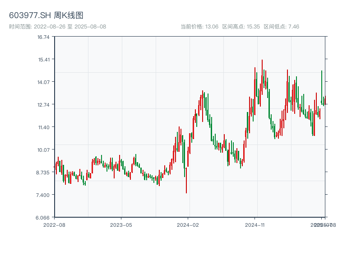Screen dimensions: 361x271
Task: Click the 11.40 y-axis price label
Action: [x=43, y=127]
